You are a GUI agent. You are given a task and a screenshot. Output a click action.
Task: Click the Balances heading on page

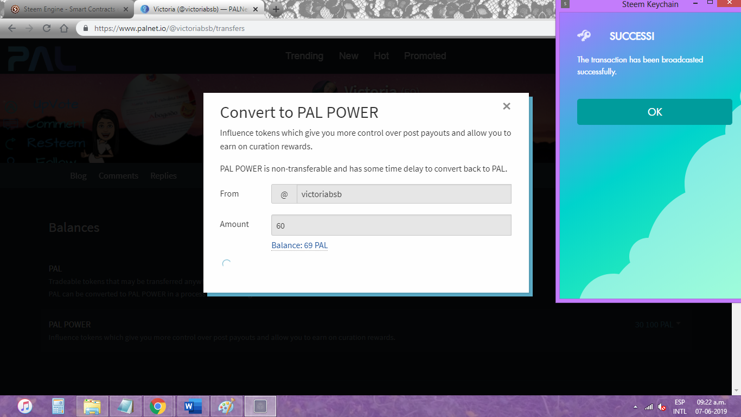[74, 228]
